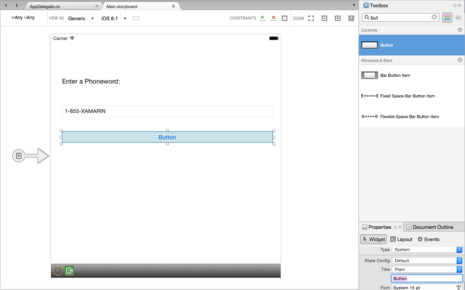This screenshot has height=290, width=465.
Task: Zoom to fit the design surface
Action: point(311,18)
